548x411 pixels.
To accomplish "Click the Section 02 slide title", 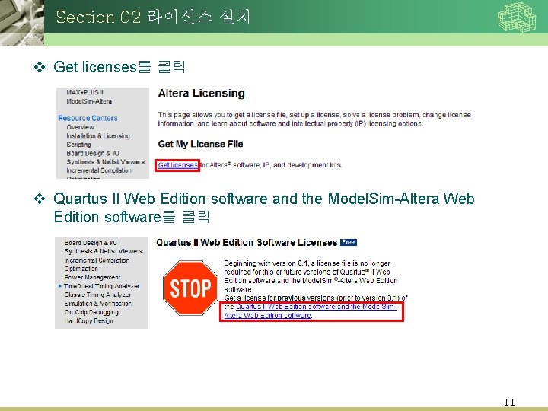I will tap(153, 17).
